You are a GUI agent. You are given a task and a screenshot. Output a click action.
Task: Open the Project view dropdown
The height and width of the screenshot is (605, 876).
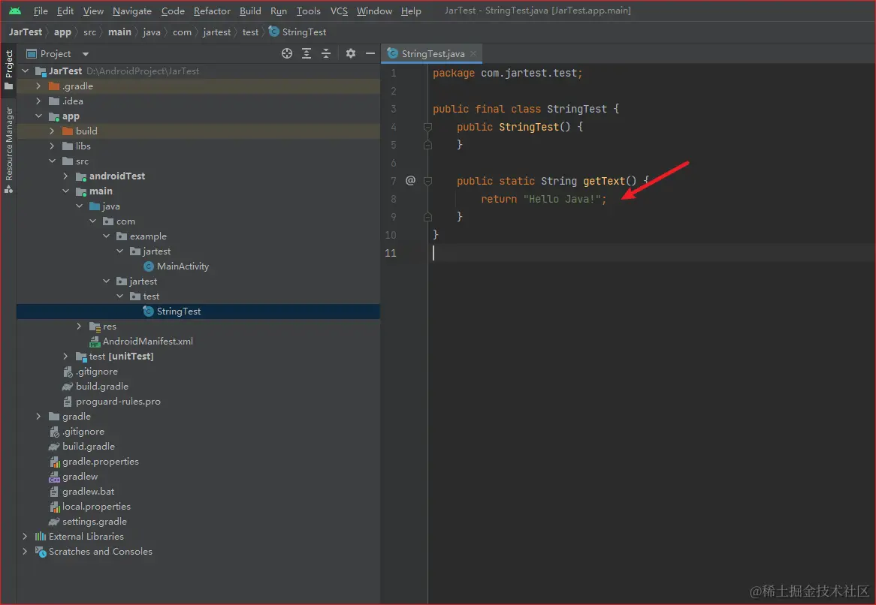[x=85, y=54]
